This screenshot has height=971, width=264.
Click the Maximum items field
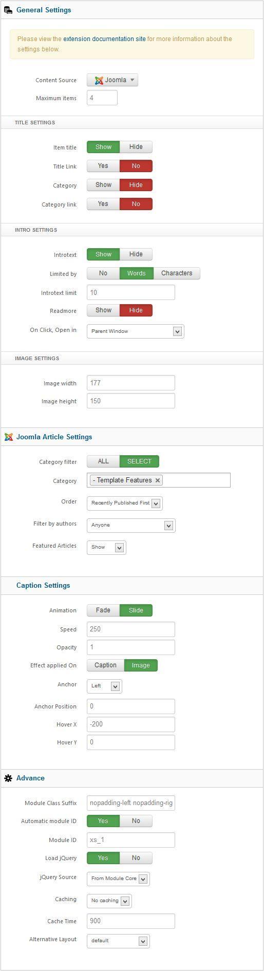102,98
